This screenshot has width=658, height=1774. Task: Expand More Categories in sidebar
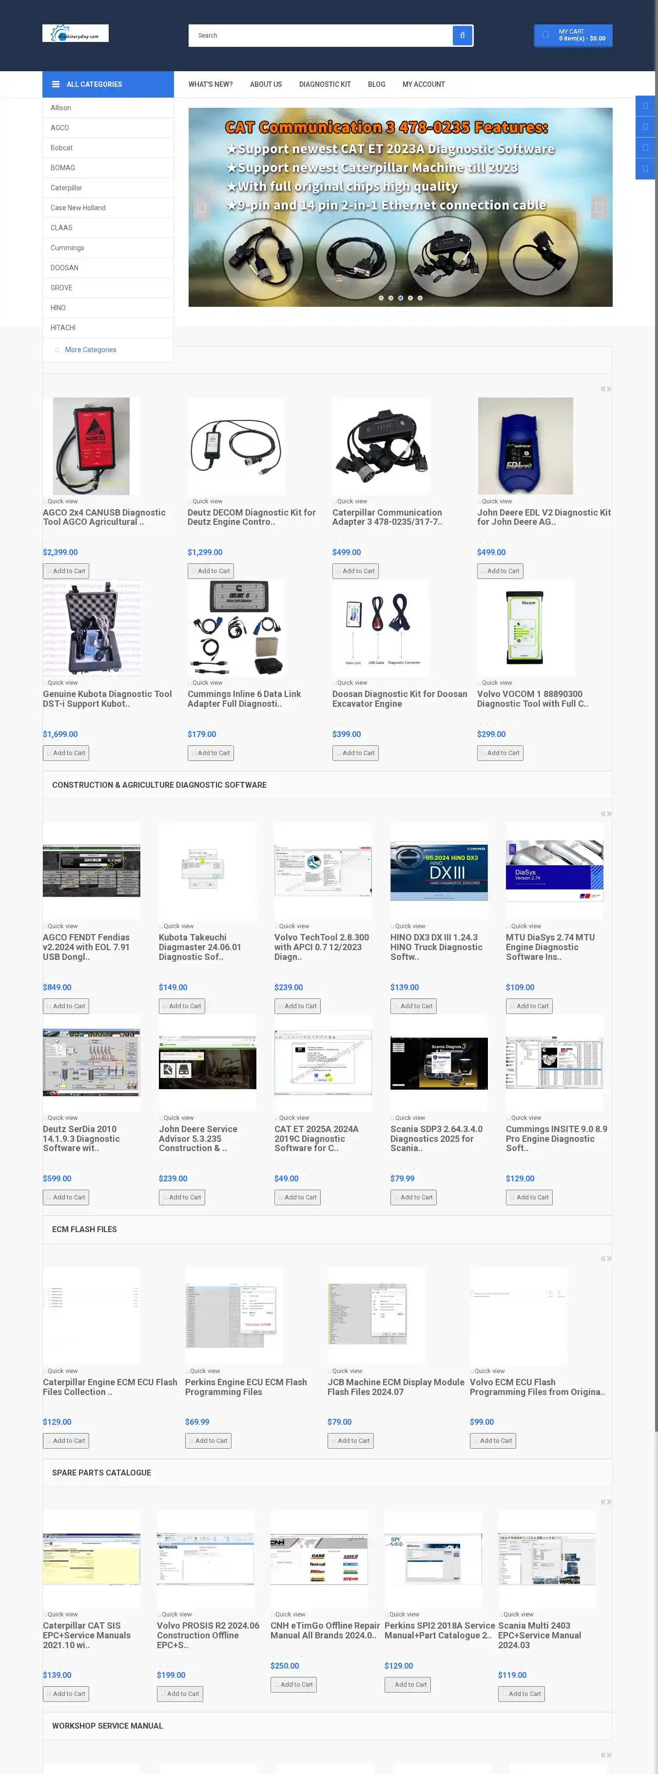point(90,350)
